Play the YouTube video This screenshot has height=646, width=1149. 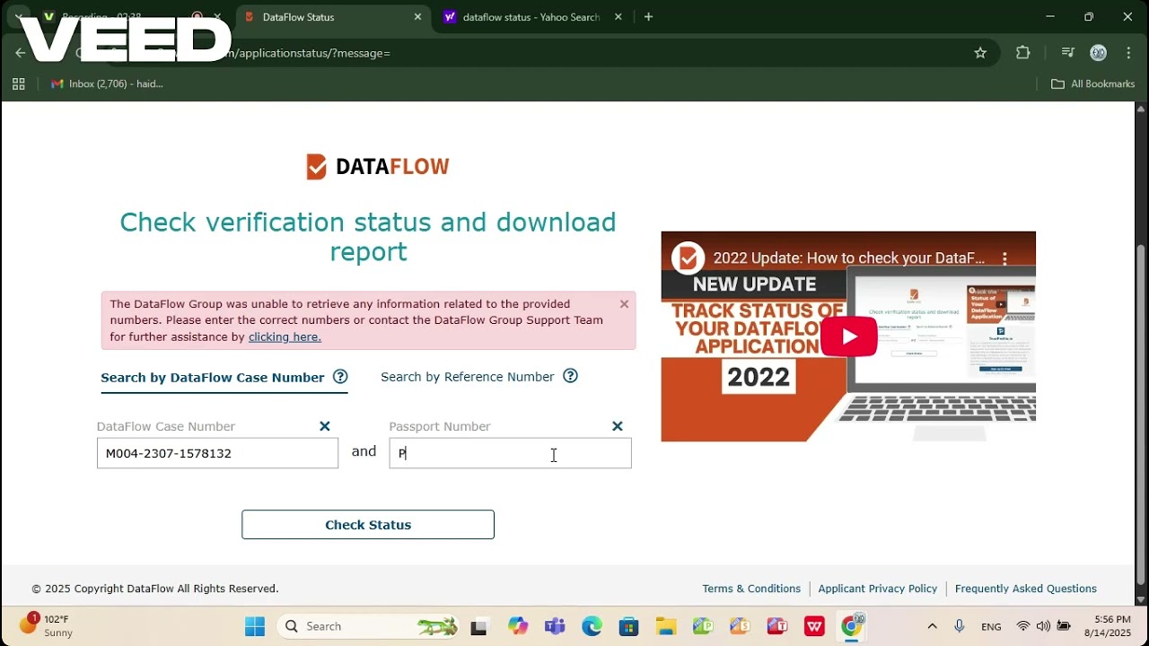(848, 336)
